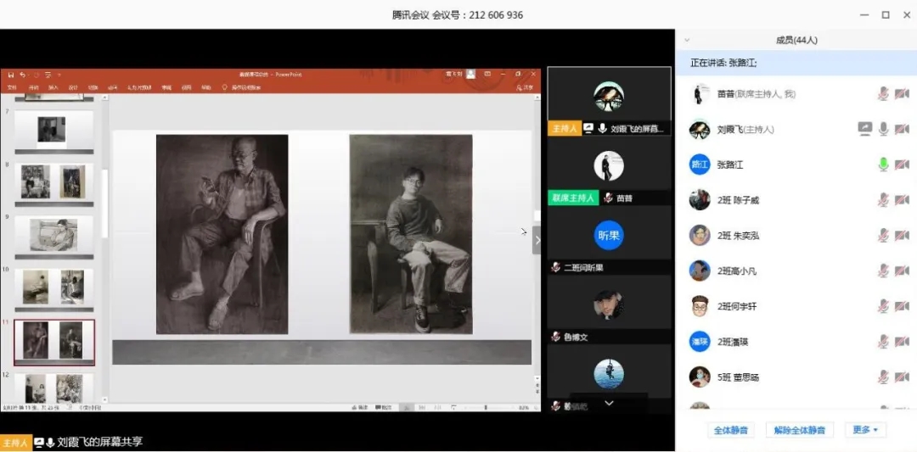Collapse the 成员(44人) panel chevron
The width and height of the screenshot is (917, 452).
tap(687, 41)
